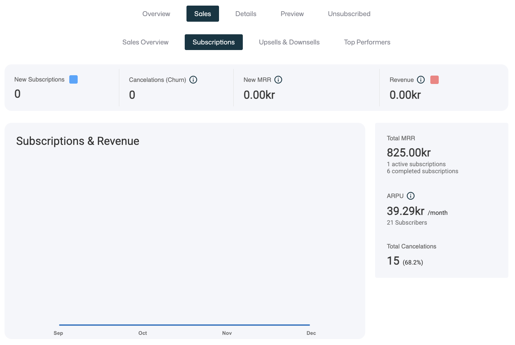Click the Oct label on the chart axis
The height and width of the screenshot is (345, 515).
[x=143, y=333]
